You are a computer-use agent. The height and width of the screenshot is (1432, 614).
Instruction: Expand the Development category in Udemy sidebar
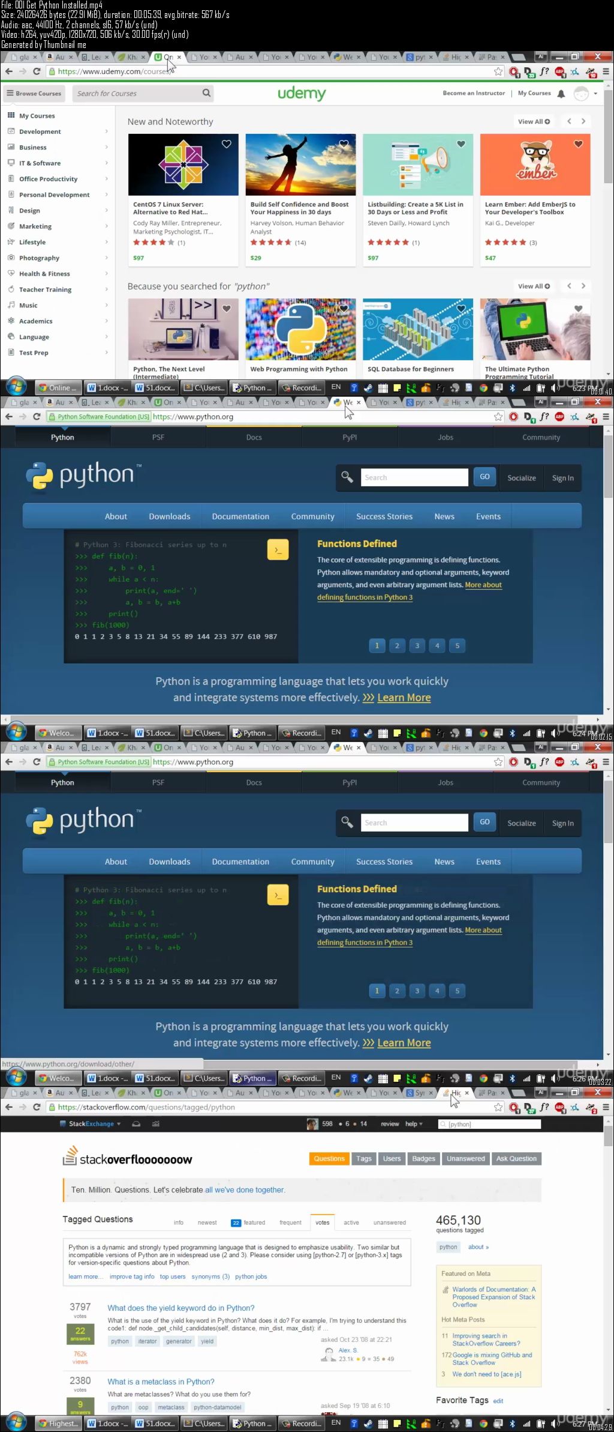coord(58,131)
